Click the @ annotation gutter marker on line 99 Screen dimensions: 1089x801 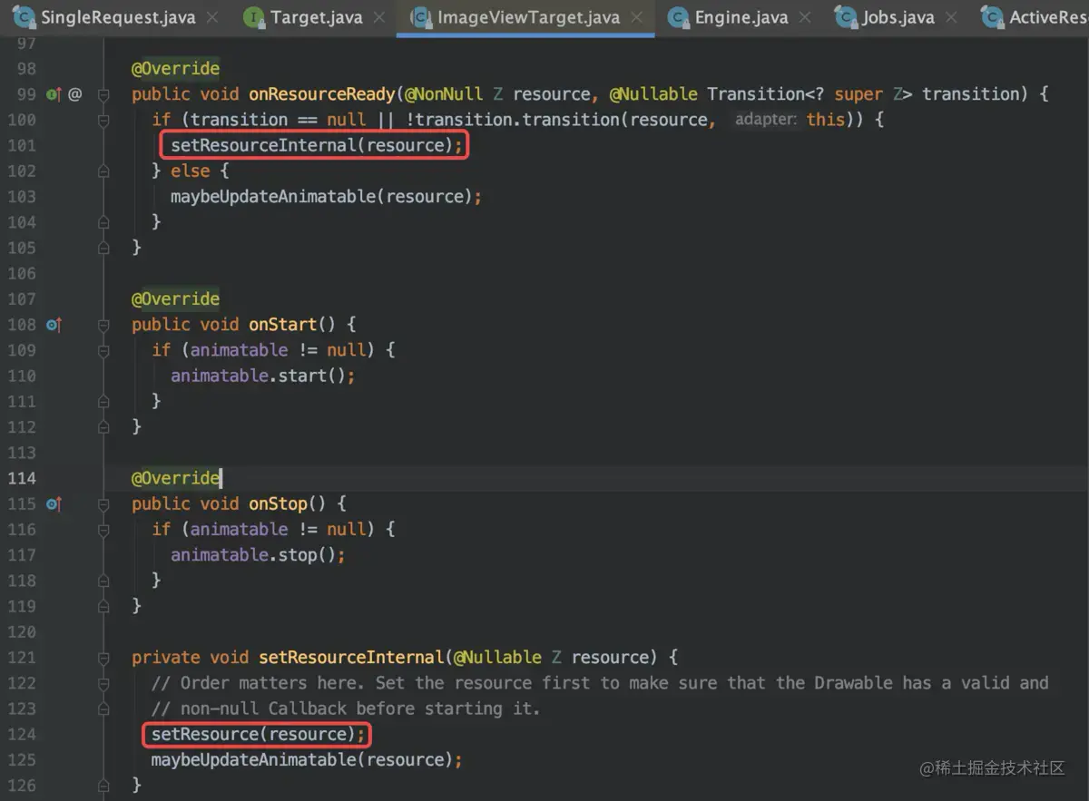[74, 93]
